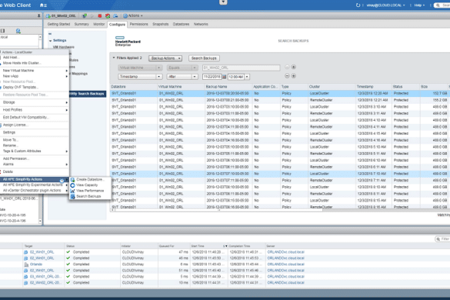Click the Search Backups button

tap(204, 58)
